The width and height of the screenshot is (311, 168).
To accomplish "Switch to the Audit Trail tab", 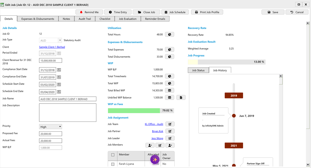I will 85,18.
